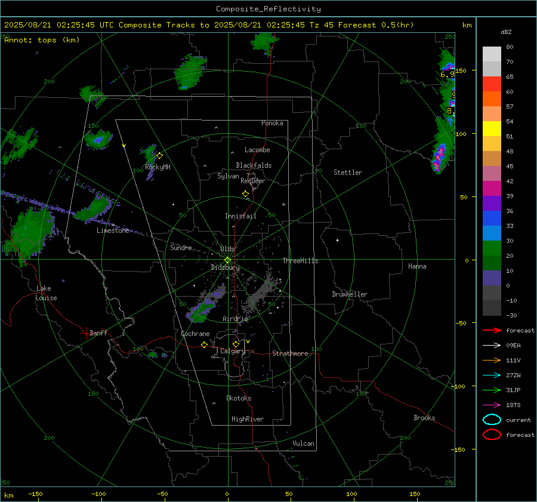The image size is (537, 502).
Task: Click the RedDeer city label
Action: (x=253, y=181)
